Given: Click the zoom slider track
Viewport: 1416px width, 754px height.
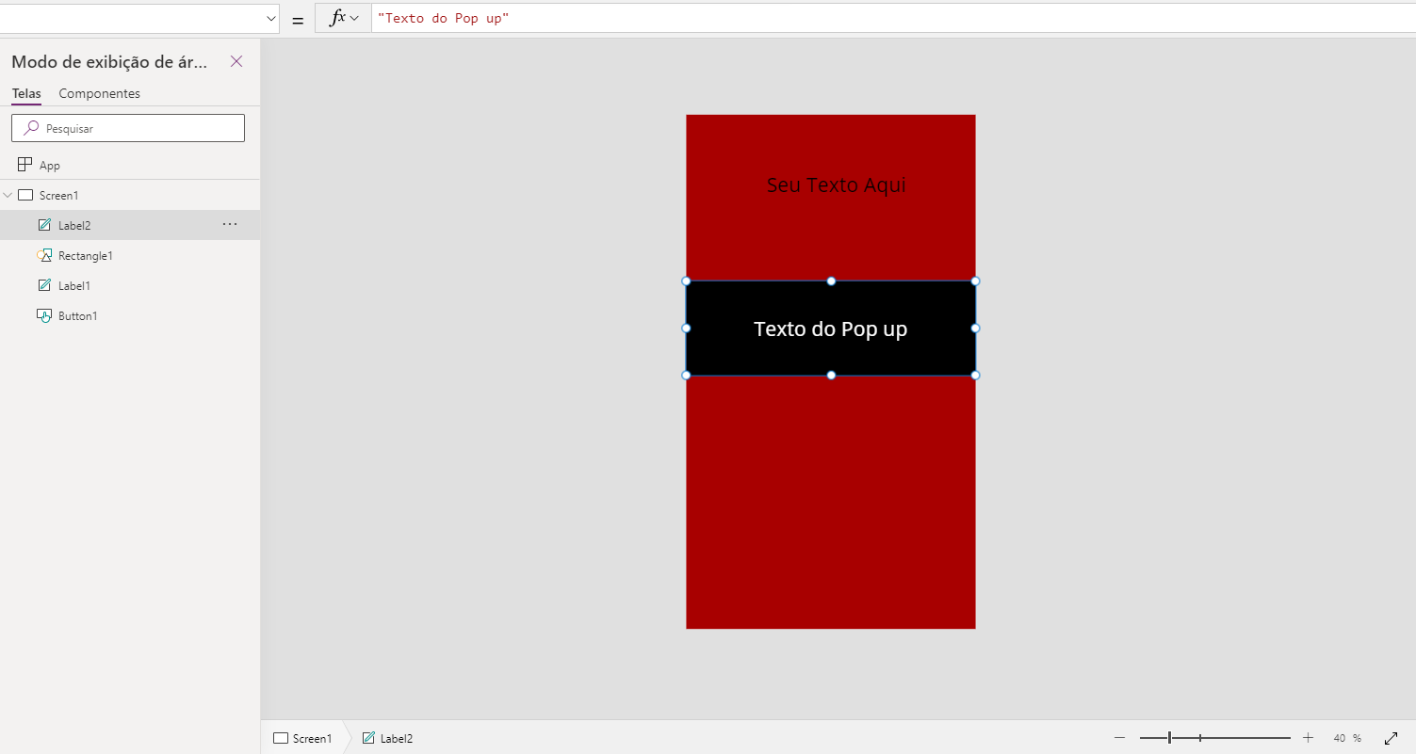Looking at the screenshot, I should (x=1215, y=738).
